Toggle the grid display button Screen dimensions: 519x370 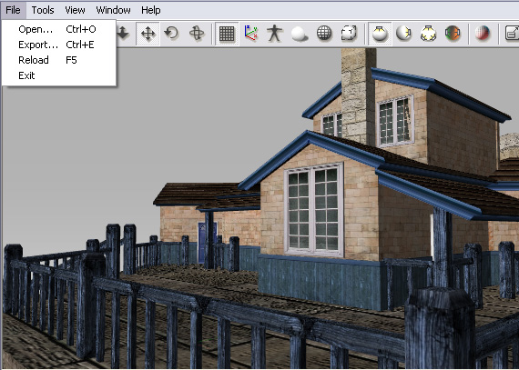tap(227, 34)
